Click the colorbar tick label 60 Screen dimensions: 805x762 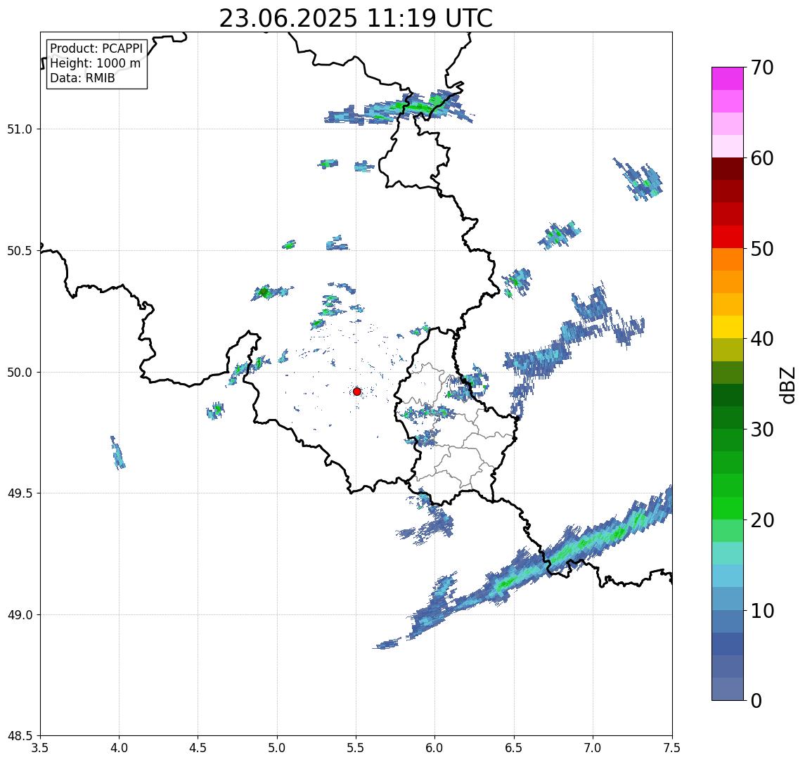click(762, 158)
